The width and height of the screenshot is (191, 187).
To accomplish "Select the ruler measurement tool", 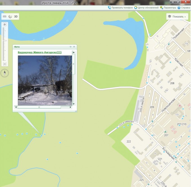I will [4, 17].
